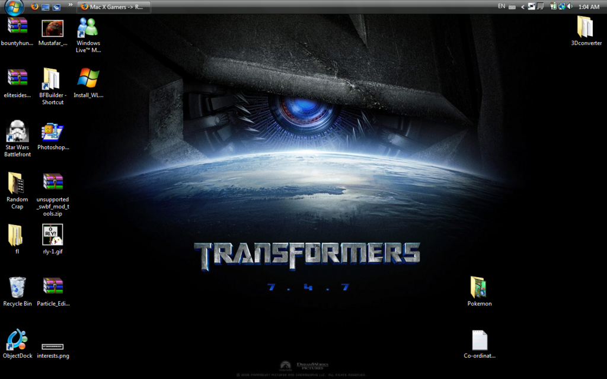Image resolution: width=607 pixels, height=379 pixels.
Task: Select the Windows Live Messenger shortcut
Action: (x=88, y=36)
